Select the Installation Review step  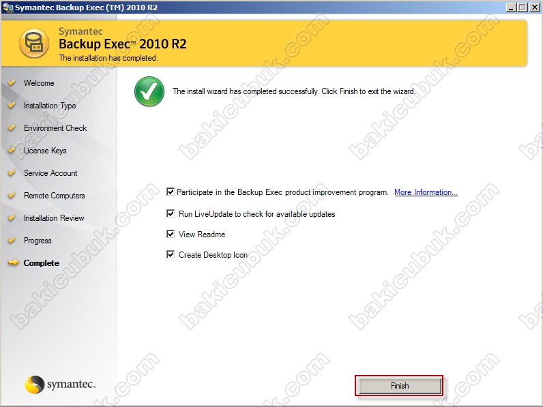[x=54, y=218]
